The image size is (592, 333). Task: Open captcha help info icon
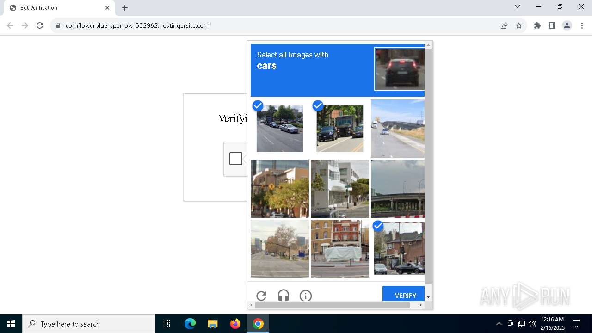pyautogui.click(x=306, y=296)
